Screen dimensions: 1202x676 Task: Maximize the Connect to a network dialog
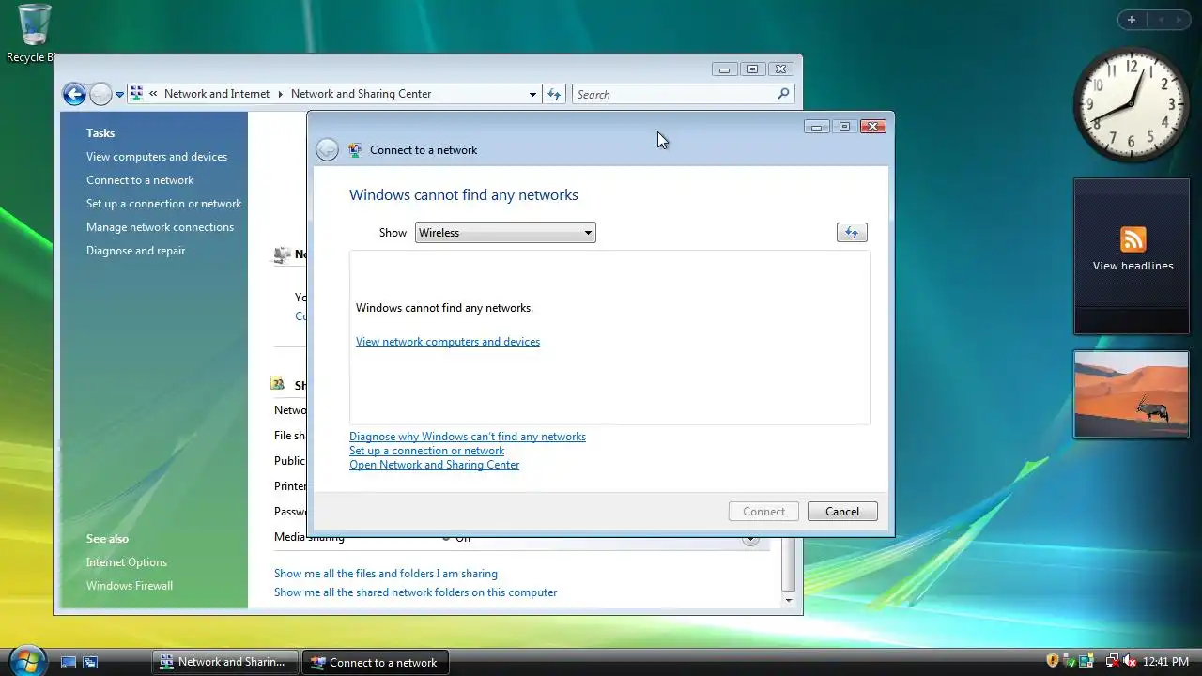click(844, 127)
